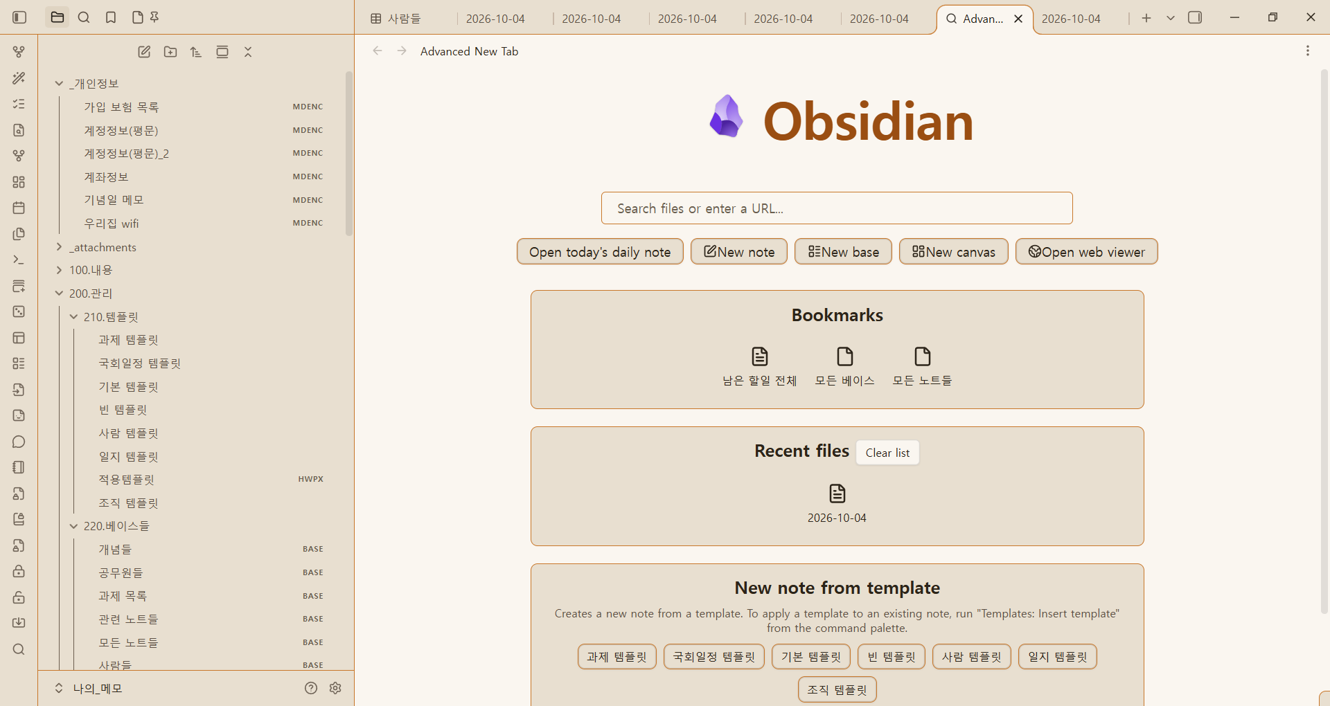This screenshot has width=1330, height=706.
Task: Open the tab list dropdown arrow
Action: point(1171,18)
